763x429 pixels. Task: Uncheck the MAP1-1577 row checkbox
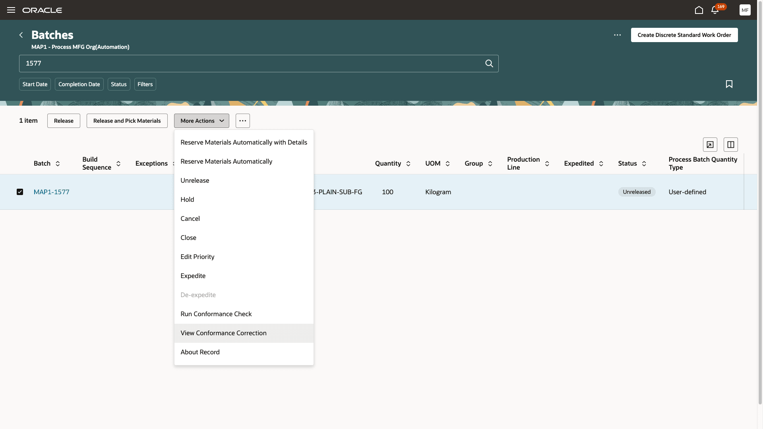pos(20,192)
